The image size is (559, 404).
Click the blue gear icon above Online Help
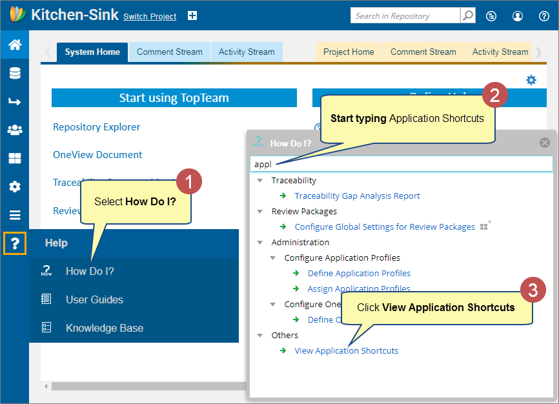point(531,80)
